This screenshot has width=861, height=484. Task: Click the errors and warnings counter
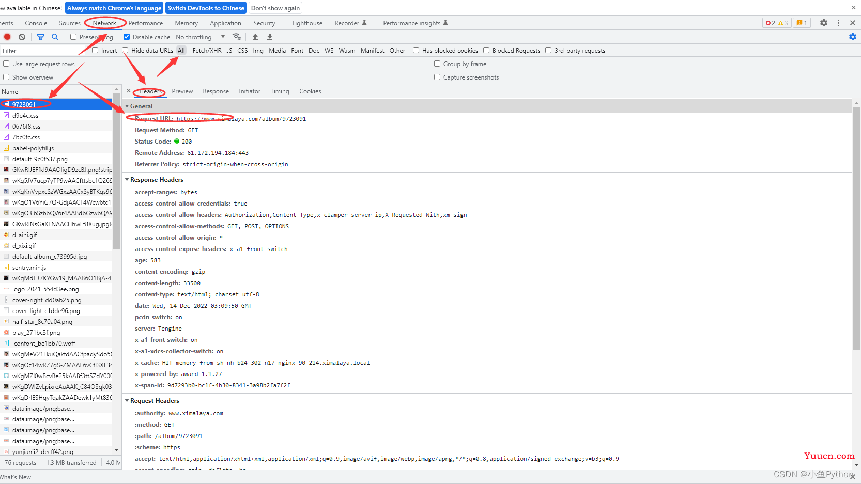point(777,23)
